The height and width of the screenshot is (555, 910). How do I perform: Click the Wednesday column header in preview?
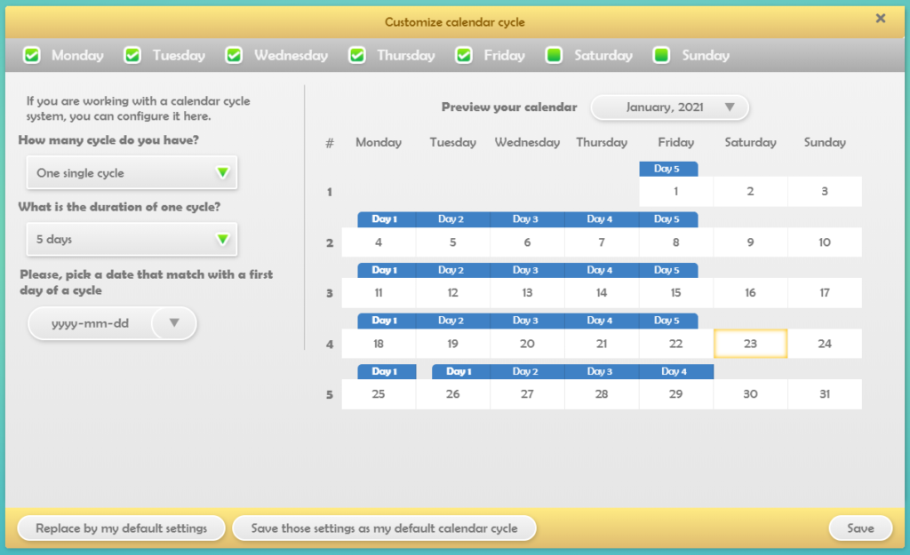(x=527, y=143)
